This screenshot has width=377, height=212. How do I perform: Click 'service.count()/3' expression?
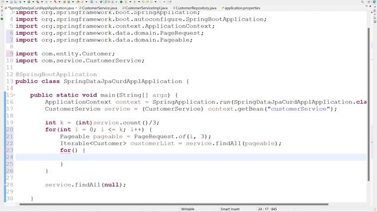click(124, 122)
